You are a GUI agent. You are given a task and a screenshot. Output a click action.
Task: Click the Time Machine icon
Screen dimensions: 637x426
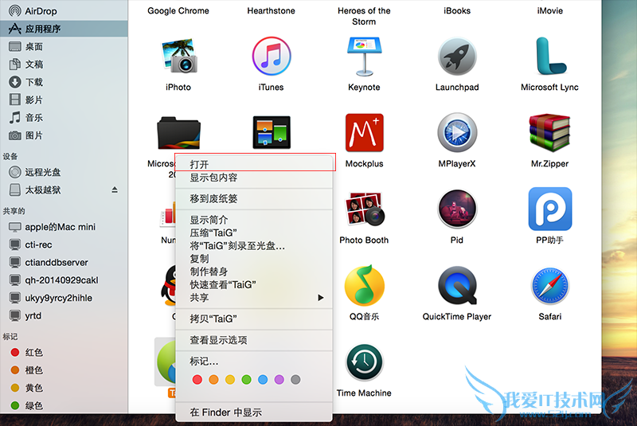(x=364, y=362)
